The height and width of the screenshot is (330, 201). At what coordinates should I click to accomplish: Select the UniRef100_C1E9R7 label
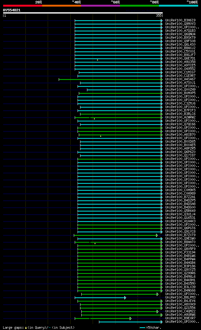pyautogui.click(x=180, y=76)
